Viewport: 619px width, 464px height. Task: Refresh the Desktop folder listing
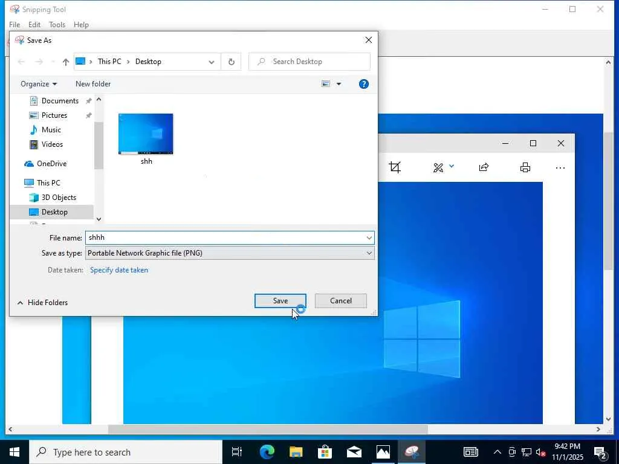coord(232,62)
